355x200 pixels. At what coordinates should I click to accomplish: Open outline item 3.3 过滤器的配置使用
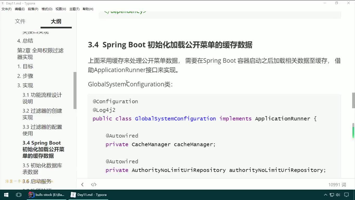(x=42, y=130)
